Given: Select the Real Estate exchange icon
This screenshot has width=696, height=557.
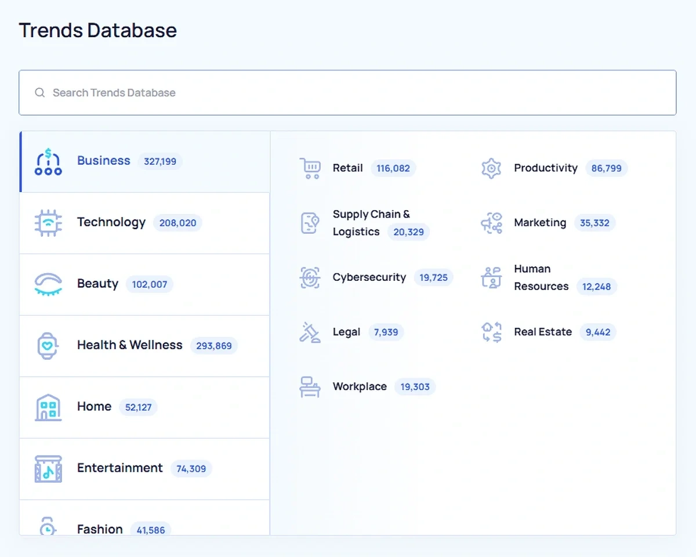Looking at the screenshot, I should (491, 332).
